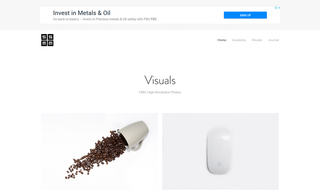Screen dimensions: 320x192
Task: Open Visuals in the navigation bar
Action: (257, 40)
